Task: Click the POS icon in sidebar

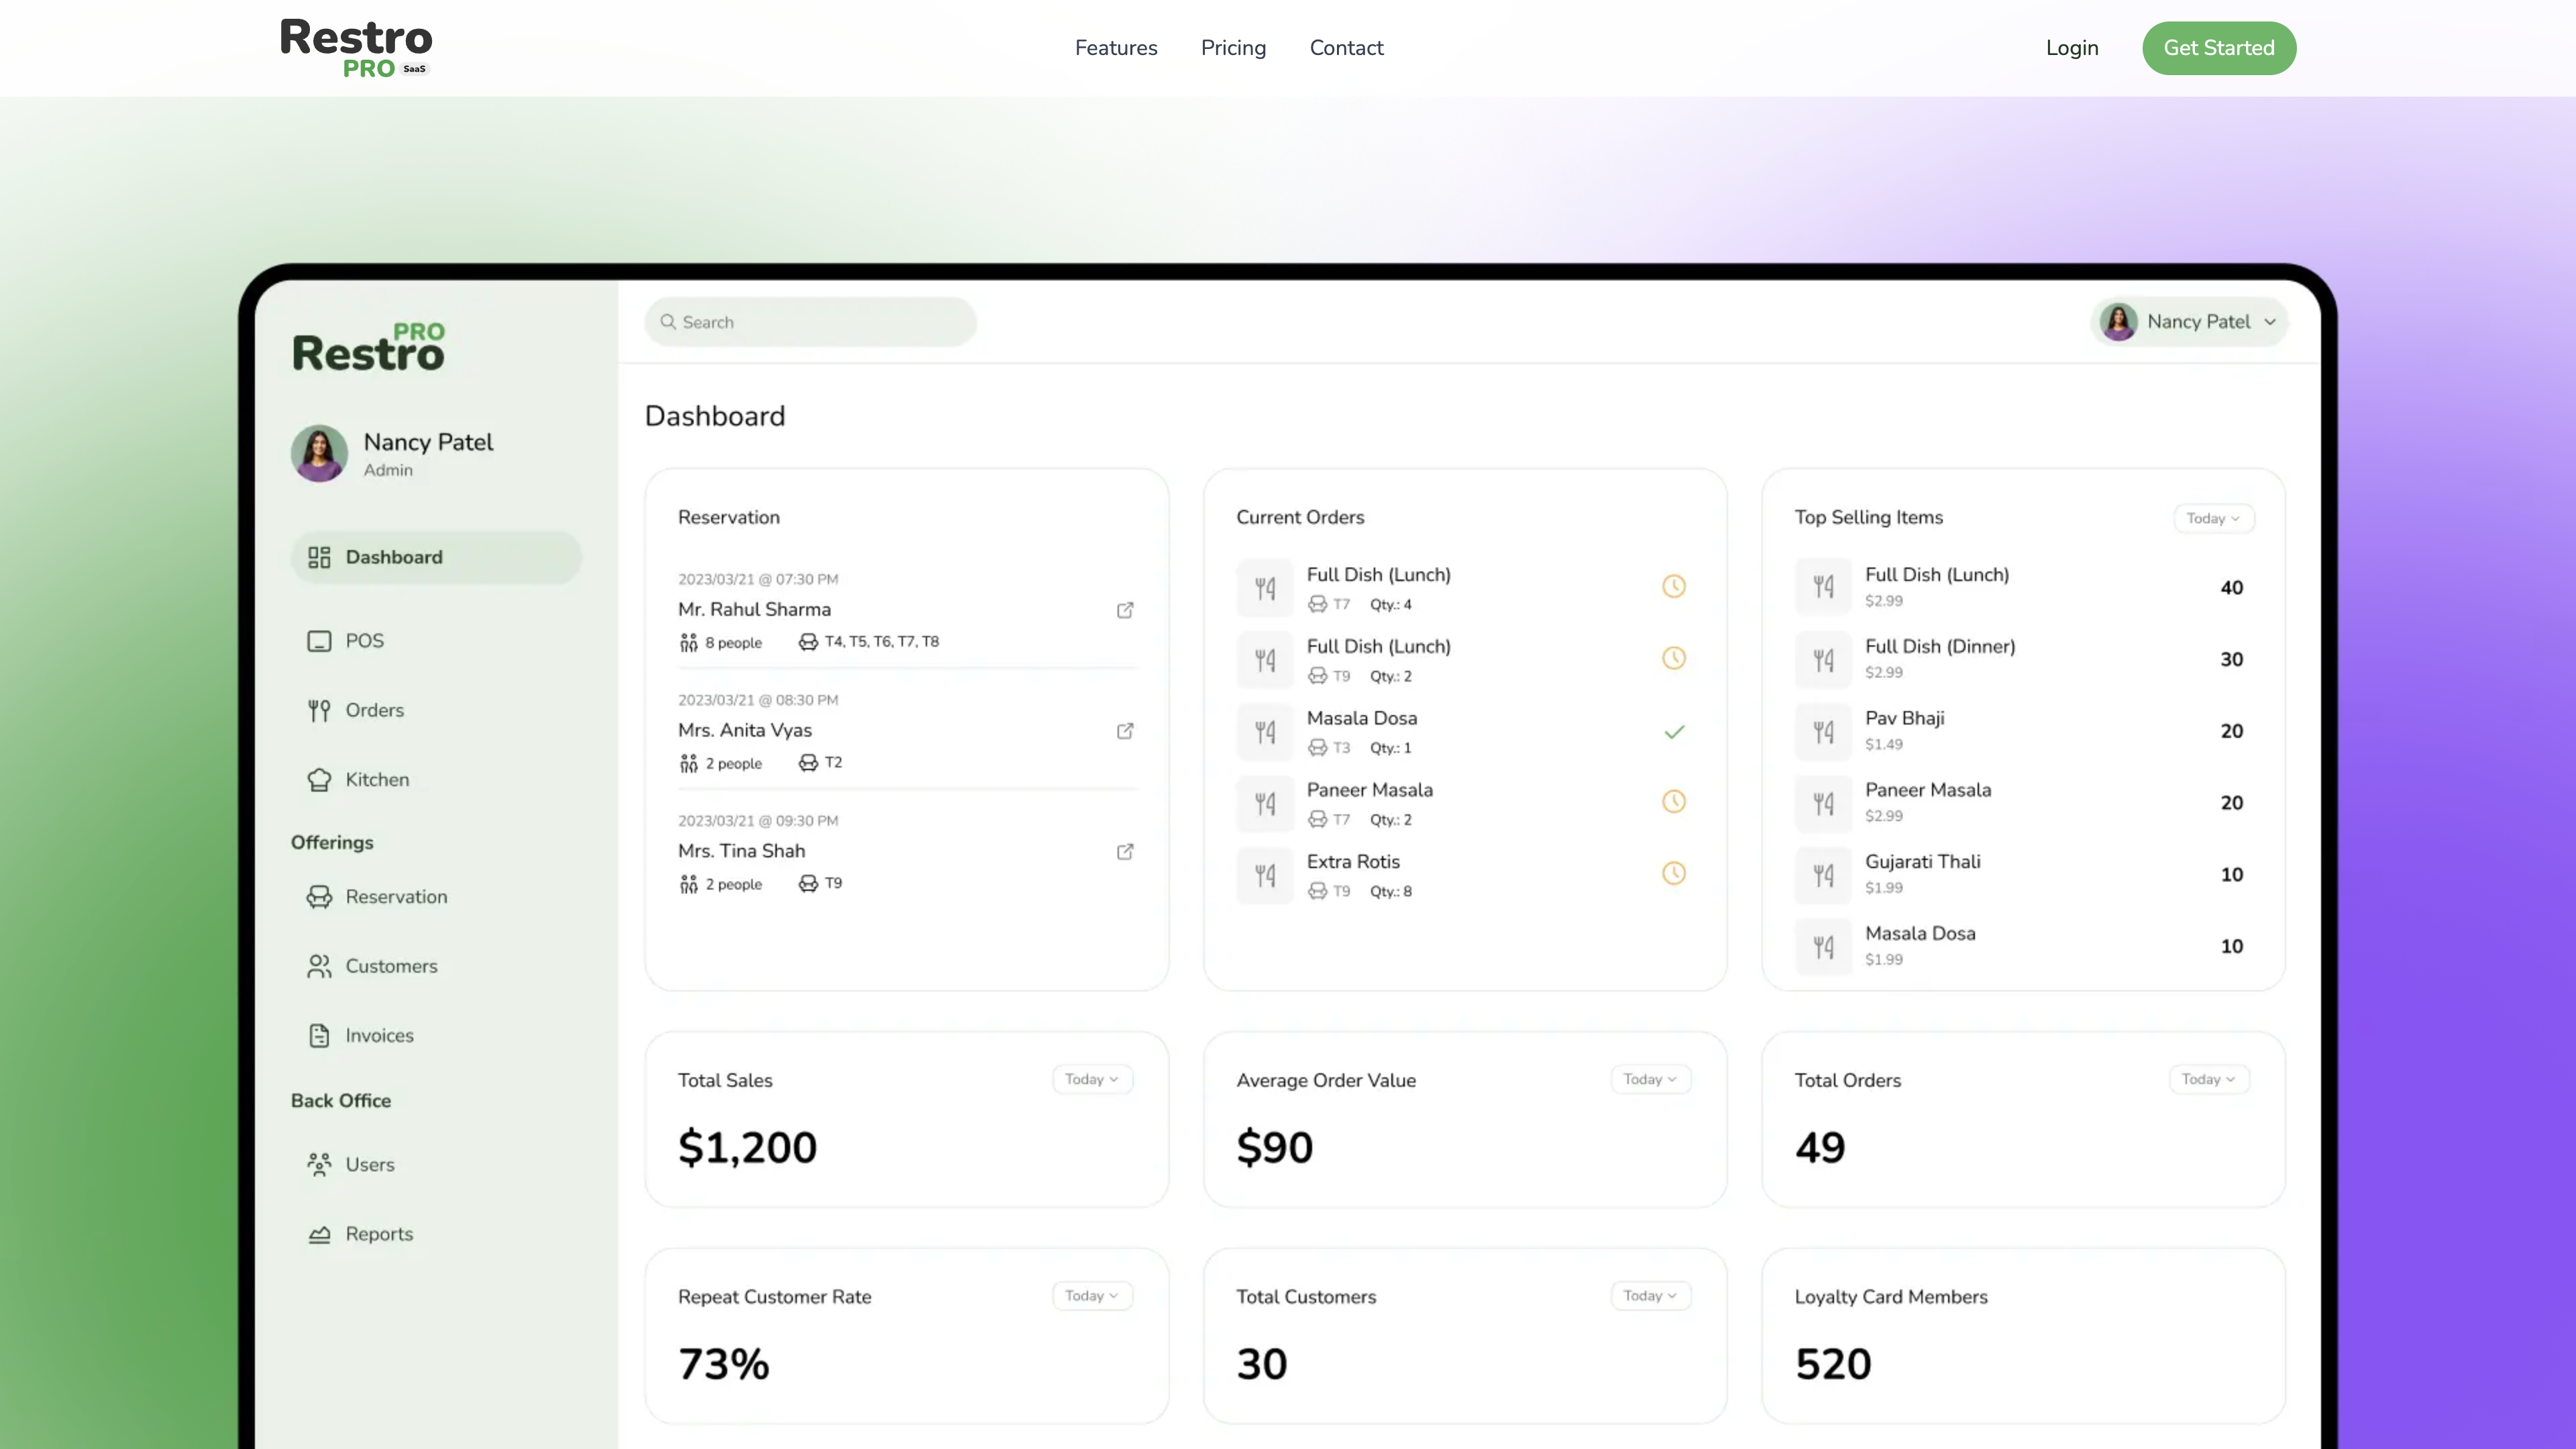Action: [319, 641]
